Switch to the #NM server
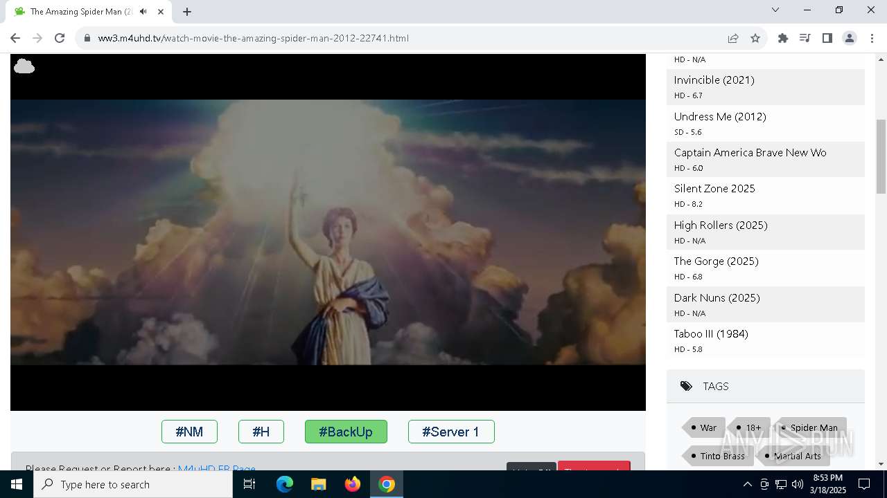Image resolution: width=887 pixels, height=498 pixels. pos(189,432)
